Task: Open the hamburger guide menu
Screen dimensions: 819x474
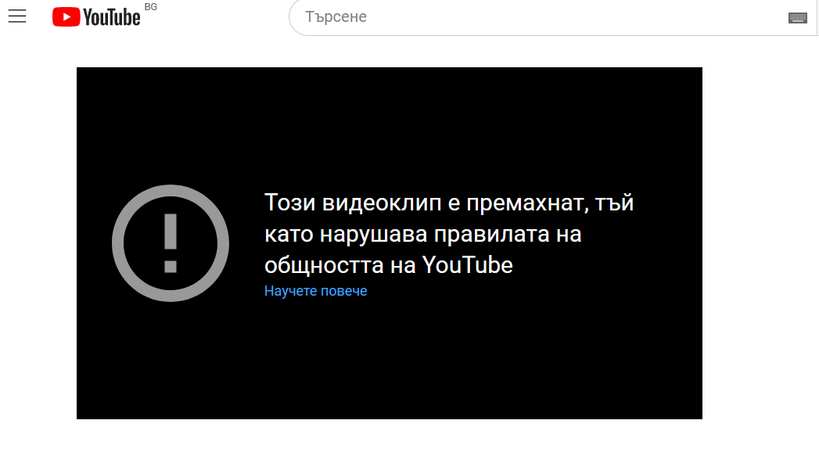Action: pyautogui.click(x=17, y=16)
